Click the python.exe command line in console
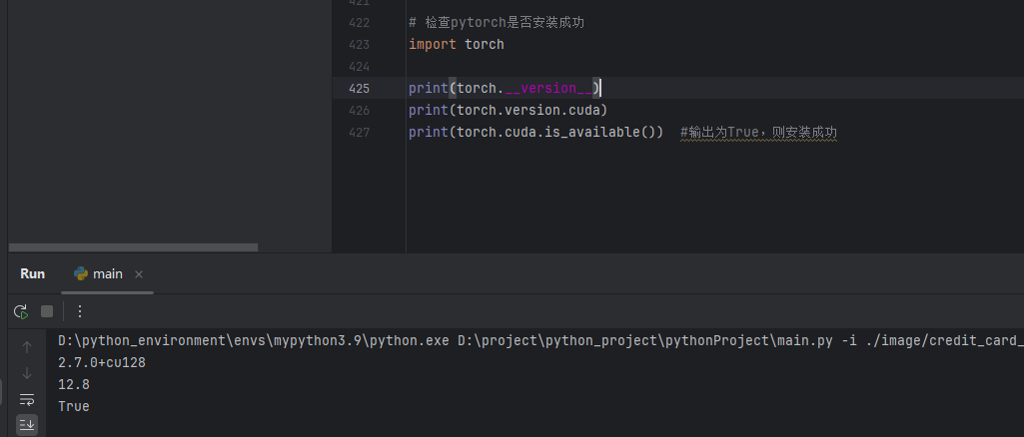1024x437 pixels. click(540, 340)
